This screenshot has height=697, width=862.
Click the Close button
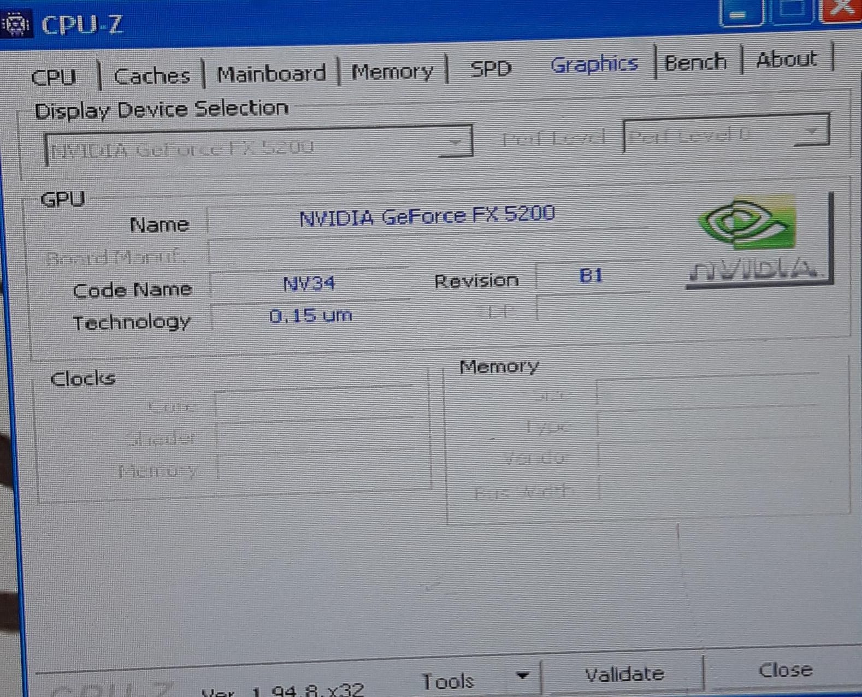click(786, 670)
